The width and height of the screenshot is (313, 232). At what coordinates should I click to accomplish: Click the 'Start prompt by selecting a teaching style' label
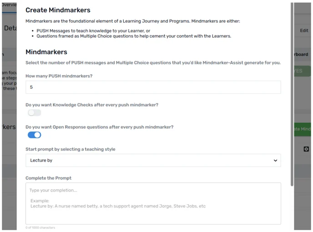[x=70, y=149]
